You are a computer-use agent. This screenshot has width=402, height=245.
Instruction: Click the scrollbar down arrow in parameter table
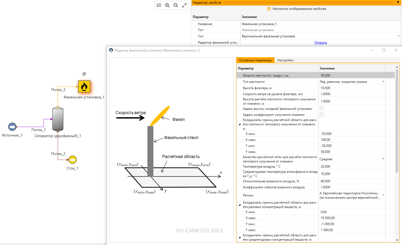click(397, 240)
